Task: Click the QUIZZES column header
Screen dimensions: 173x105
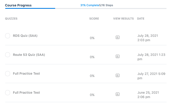Action: [11, 19]
